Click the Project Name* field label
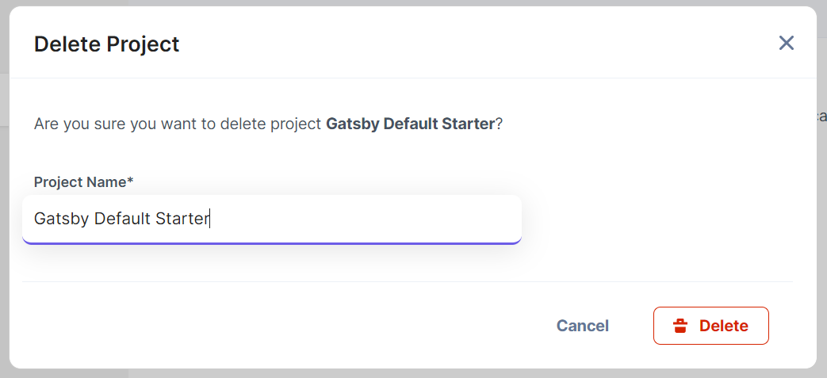 (83, 182)
